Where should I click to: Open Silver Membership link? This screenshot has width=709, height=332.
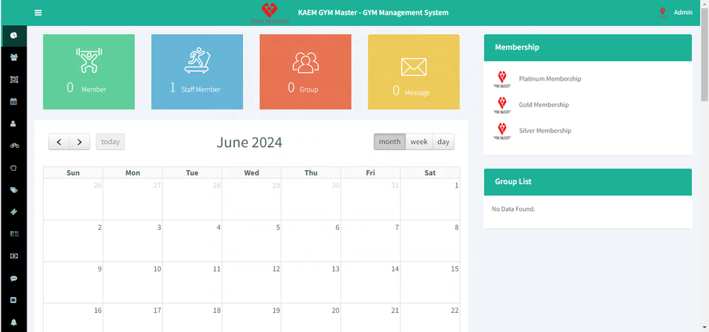[545, 130]
